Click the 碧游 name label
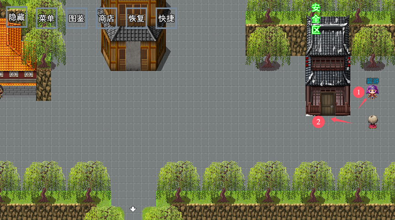The width and height of the screenshot is (395, 220). pos(372,81)
